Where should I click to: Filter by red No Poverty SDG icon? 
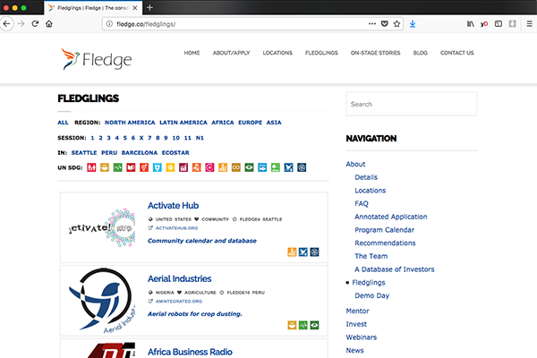pos(91,167)
